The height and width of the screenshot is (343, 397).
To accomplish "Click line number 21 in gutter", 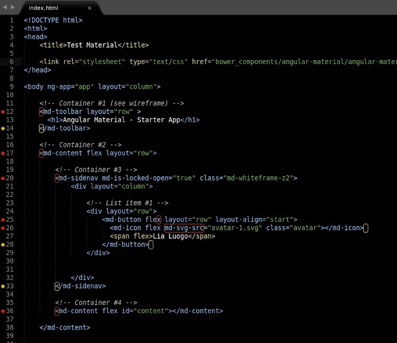I will tap(9, 187).
